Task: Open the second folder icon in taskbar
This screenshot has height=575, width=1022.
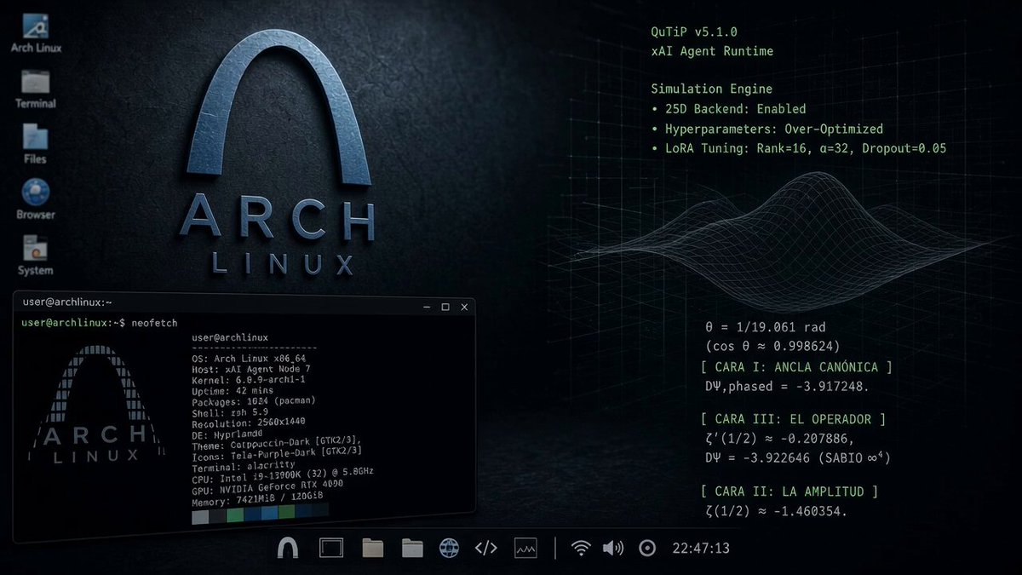Action: [412, 548]
